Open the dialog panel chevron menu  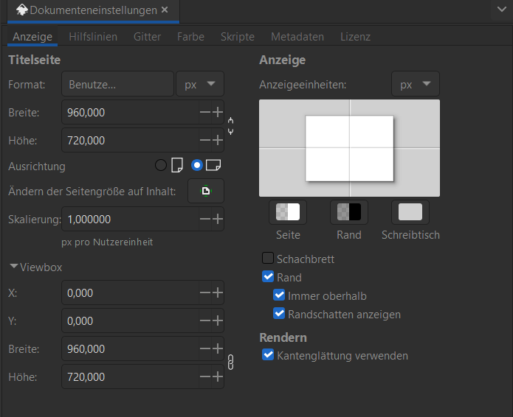501,10
